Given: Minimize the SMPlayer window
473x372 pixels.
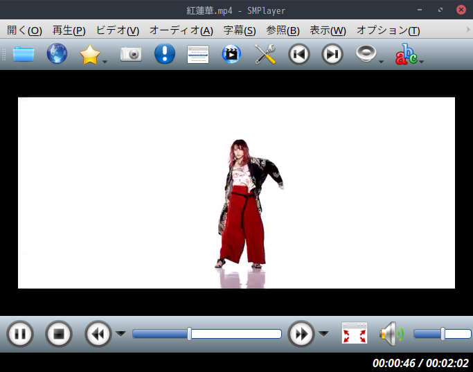Looking at the screenshot, I should point(420,10).
